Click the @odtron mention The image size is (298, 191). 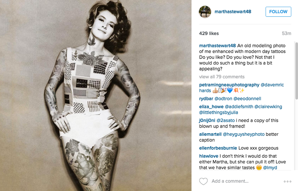[223, 99]
